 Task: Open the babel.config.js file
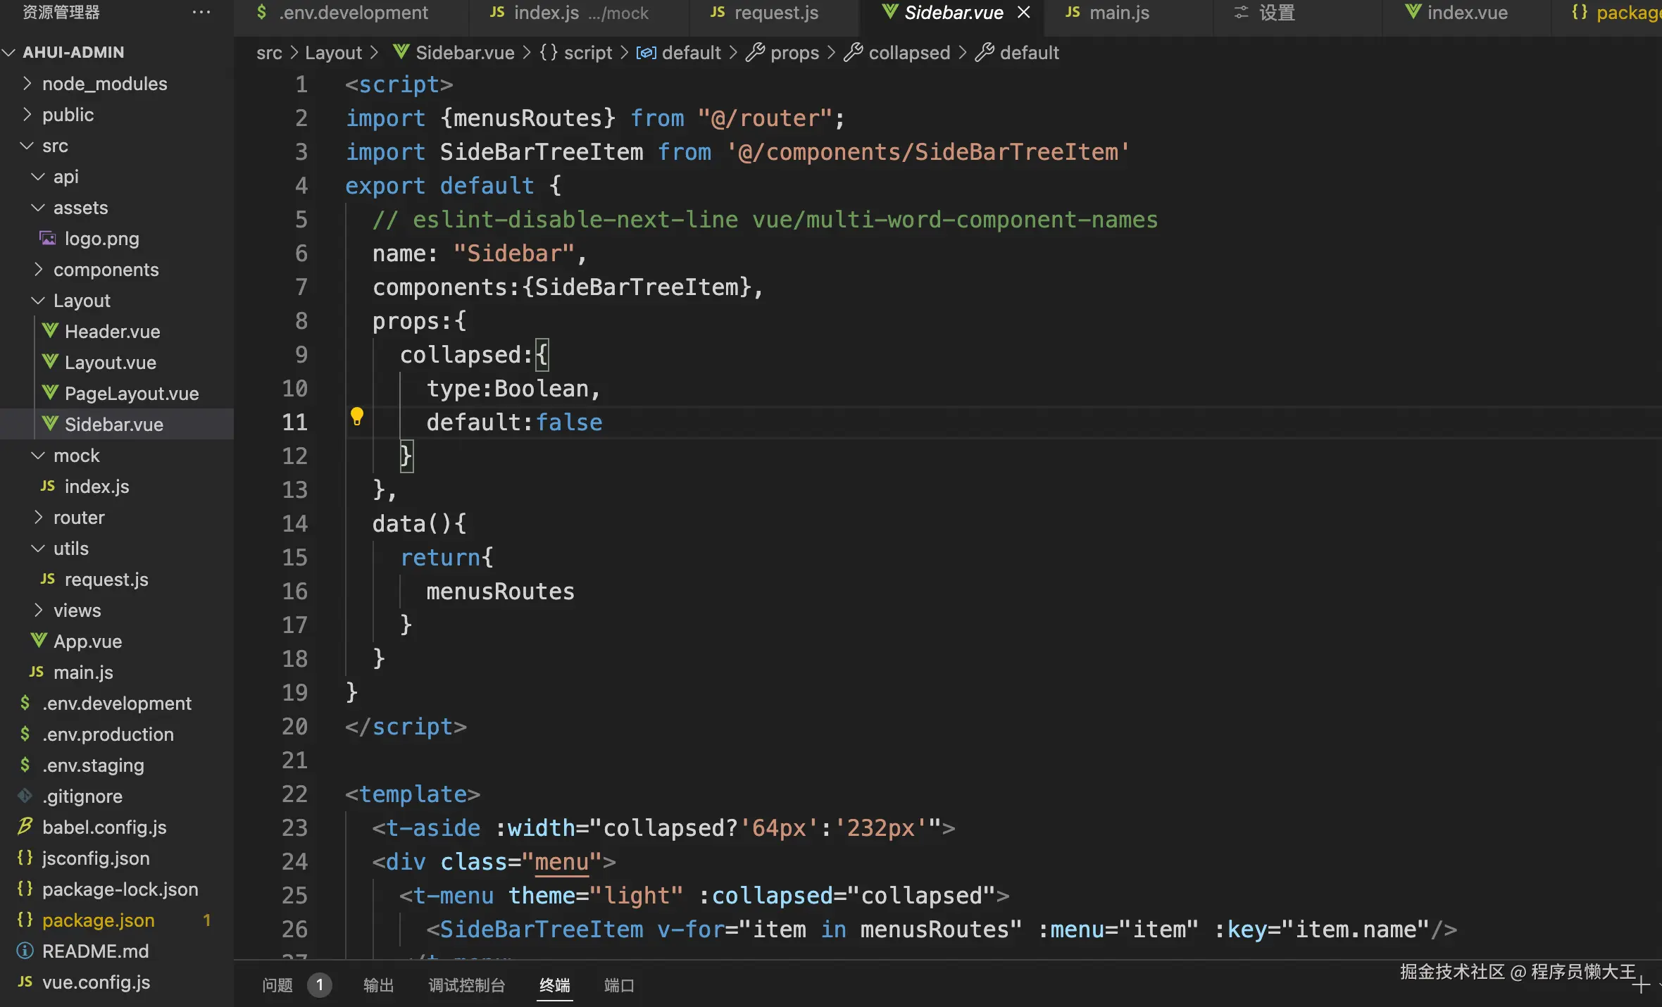click(x=104, y=827)
